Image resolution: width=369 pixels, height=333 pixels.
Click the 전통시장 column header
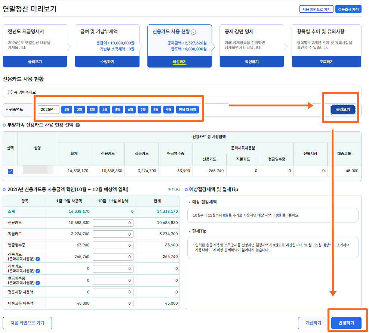[x=310, y=153]
